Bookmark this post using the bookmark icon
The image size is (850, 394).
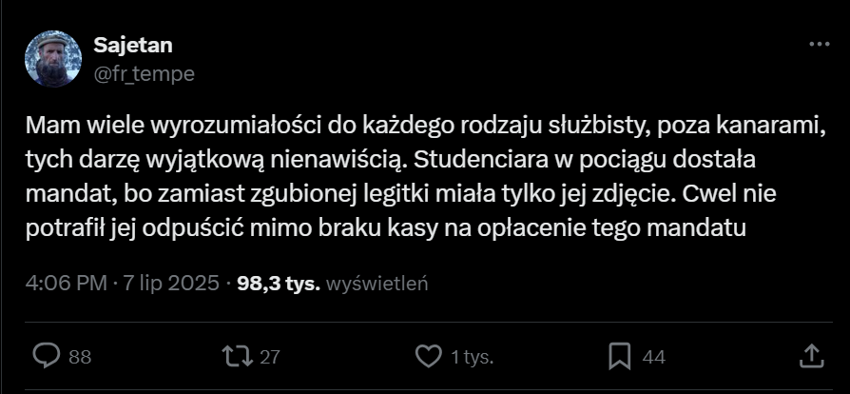pyautogui.click(x=620, y=356)
